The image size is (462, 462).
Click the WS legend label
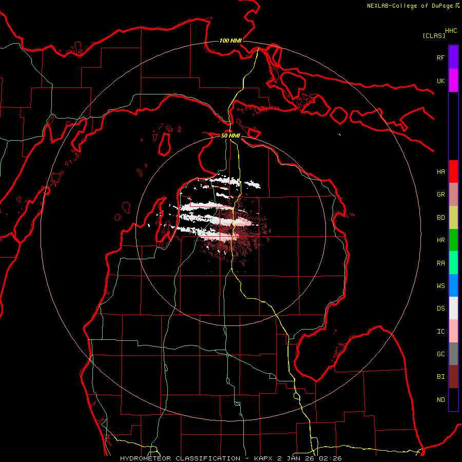point(440,286)
